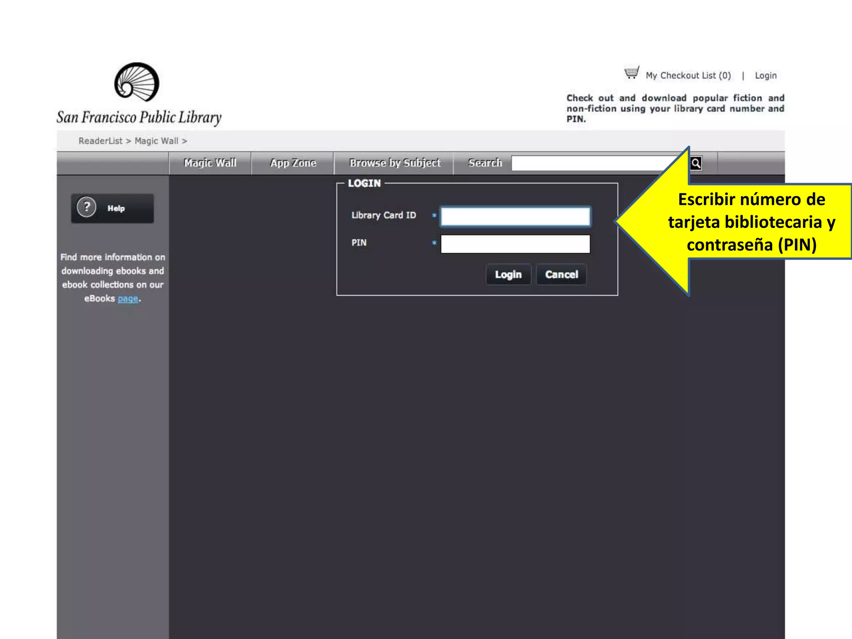The width and height of the screenshot is (852, 639).
Task: Click the search magnifier icon
Action: point(696,163)
